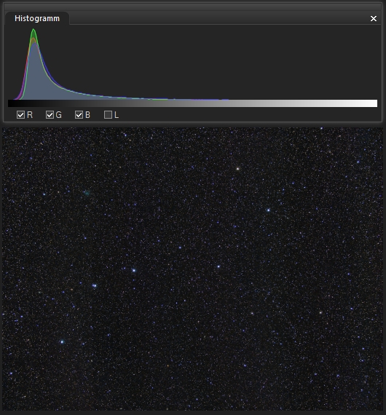Click the close double star at lower left
Screen dimensions: 386x415
(94, 285)
